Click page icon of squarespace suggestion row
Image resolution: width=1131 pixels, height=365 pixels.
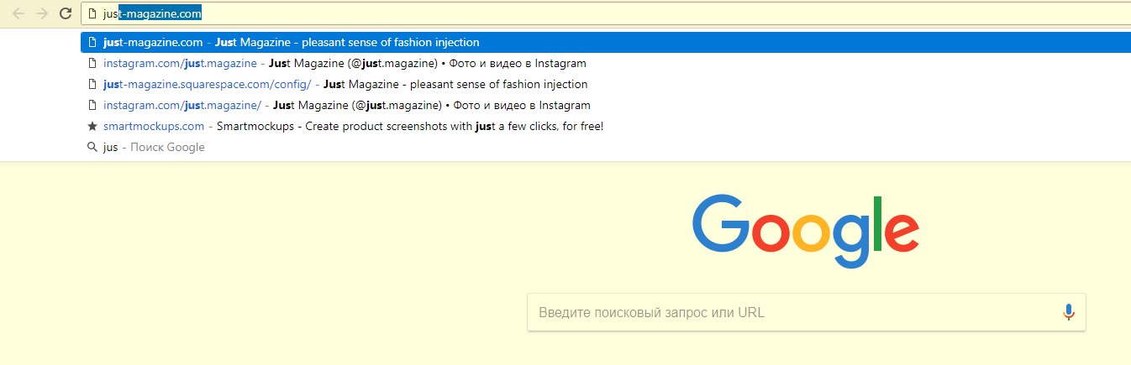pyautogui.click(x=92, y=84)
